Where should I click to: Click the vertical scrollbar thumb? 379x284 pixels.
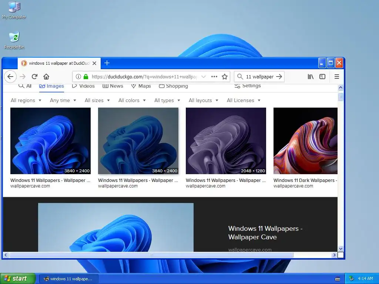[x=341, y=97]
